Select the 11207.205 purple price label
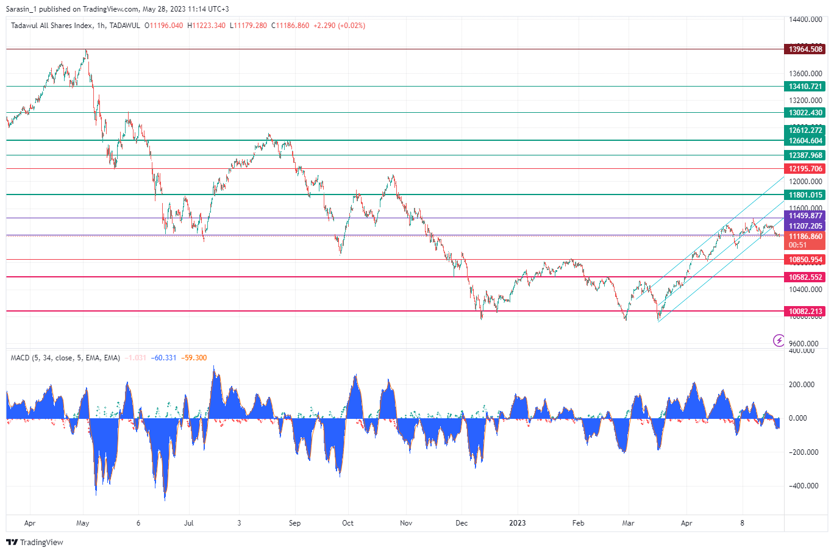Image resolution: width=834 pixels, height=553 pixels. [x=805, y=226]
